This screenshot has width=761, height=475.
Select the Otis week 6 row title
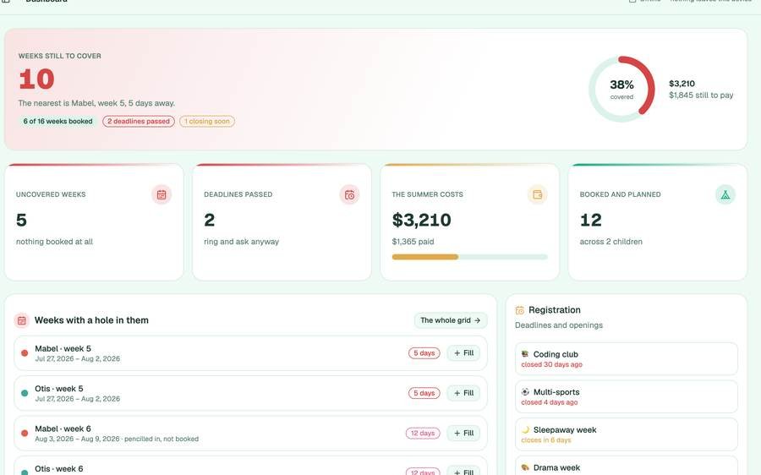coord(58,469)
